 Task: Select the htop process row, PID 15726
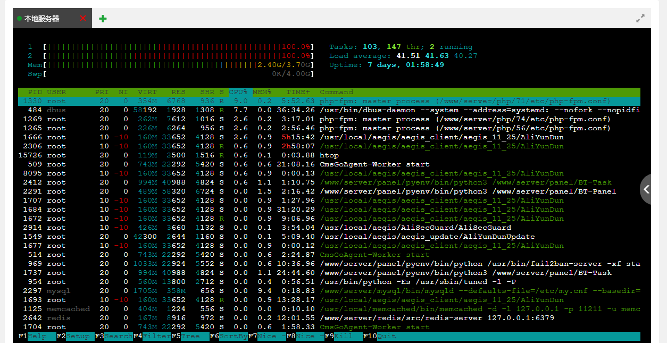pos(329,155)
